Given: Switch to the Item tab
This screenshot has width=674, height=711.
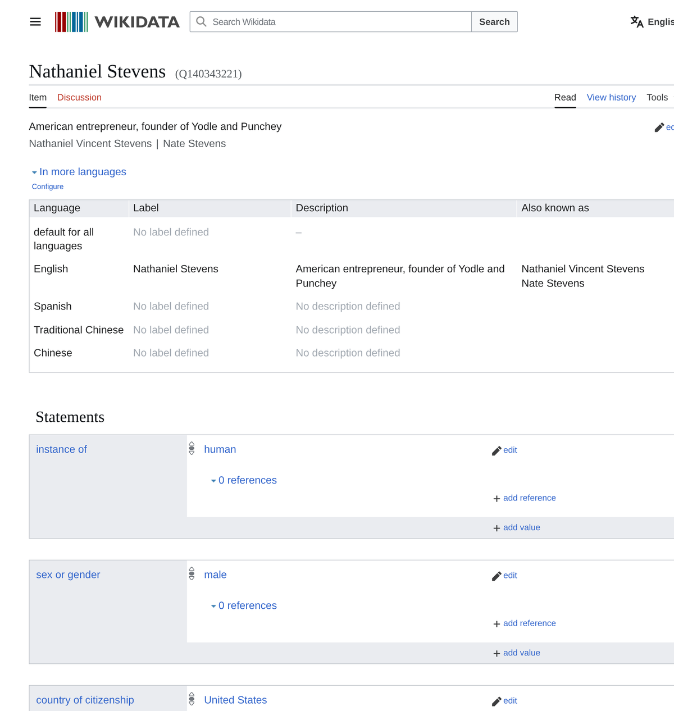Looking at the screenshot, I should pyautogui.click(x=38, y=97).
